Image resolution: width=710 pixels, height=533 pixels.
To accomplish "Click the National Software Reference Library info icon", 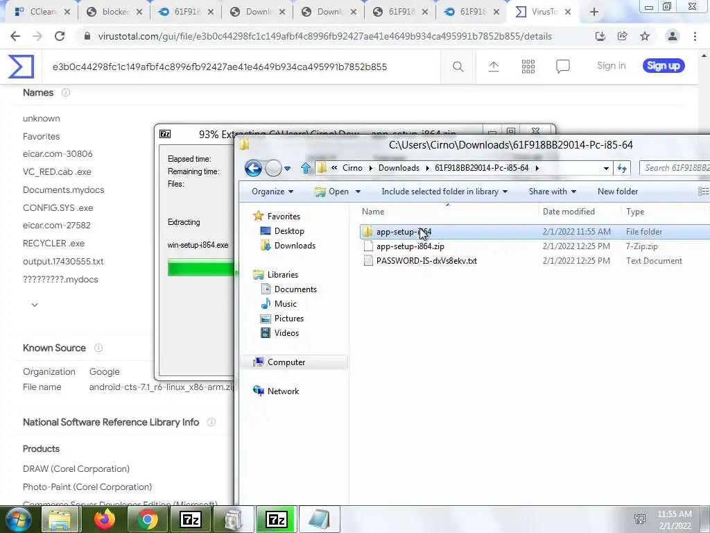I will point(211,423).
